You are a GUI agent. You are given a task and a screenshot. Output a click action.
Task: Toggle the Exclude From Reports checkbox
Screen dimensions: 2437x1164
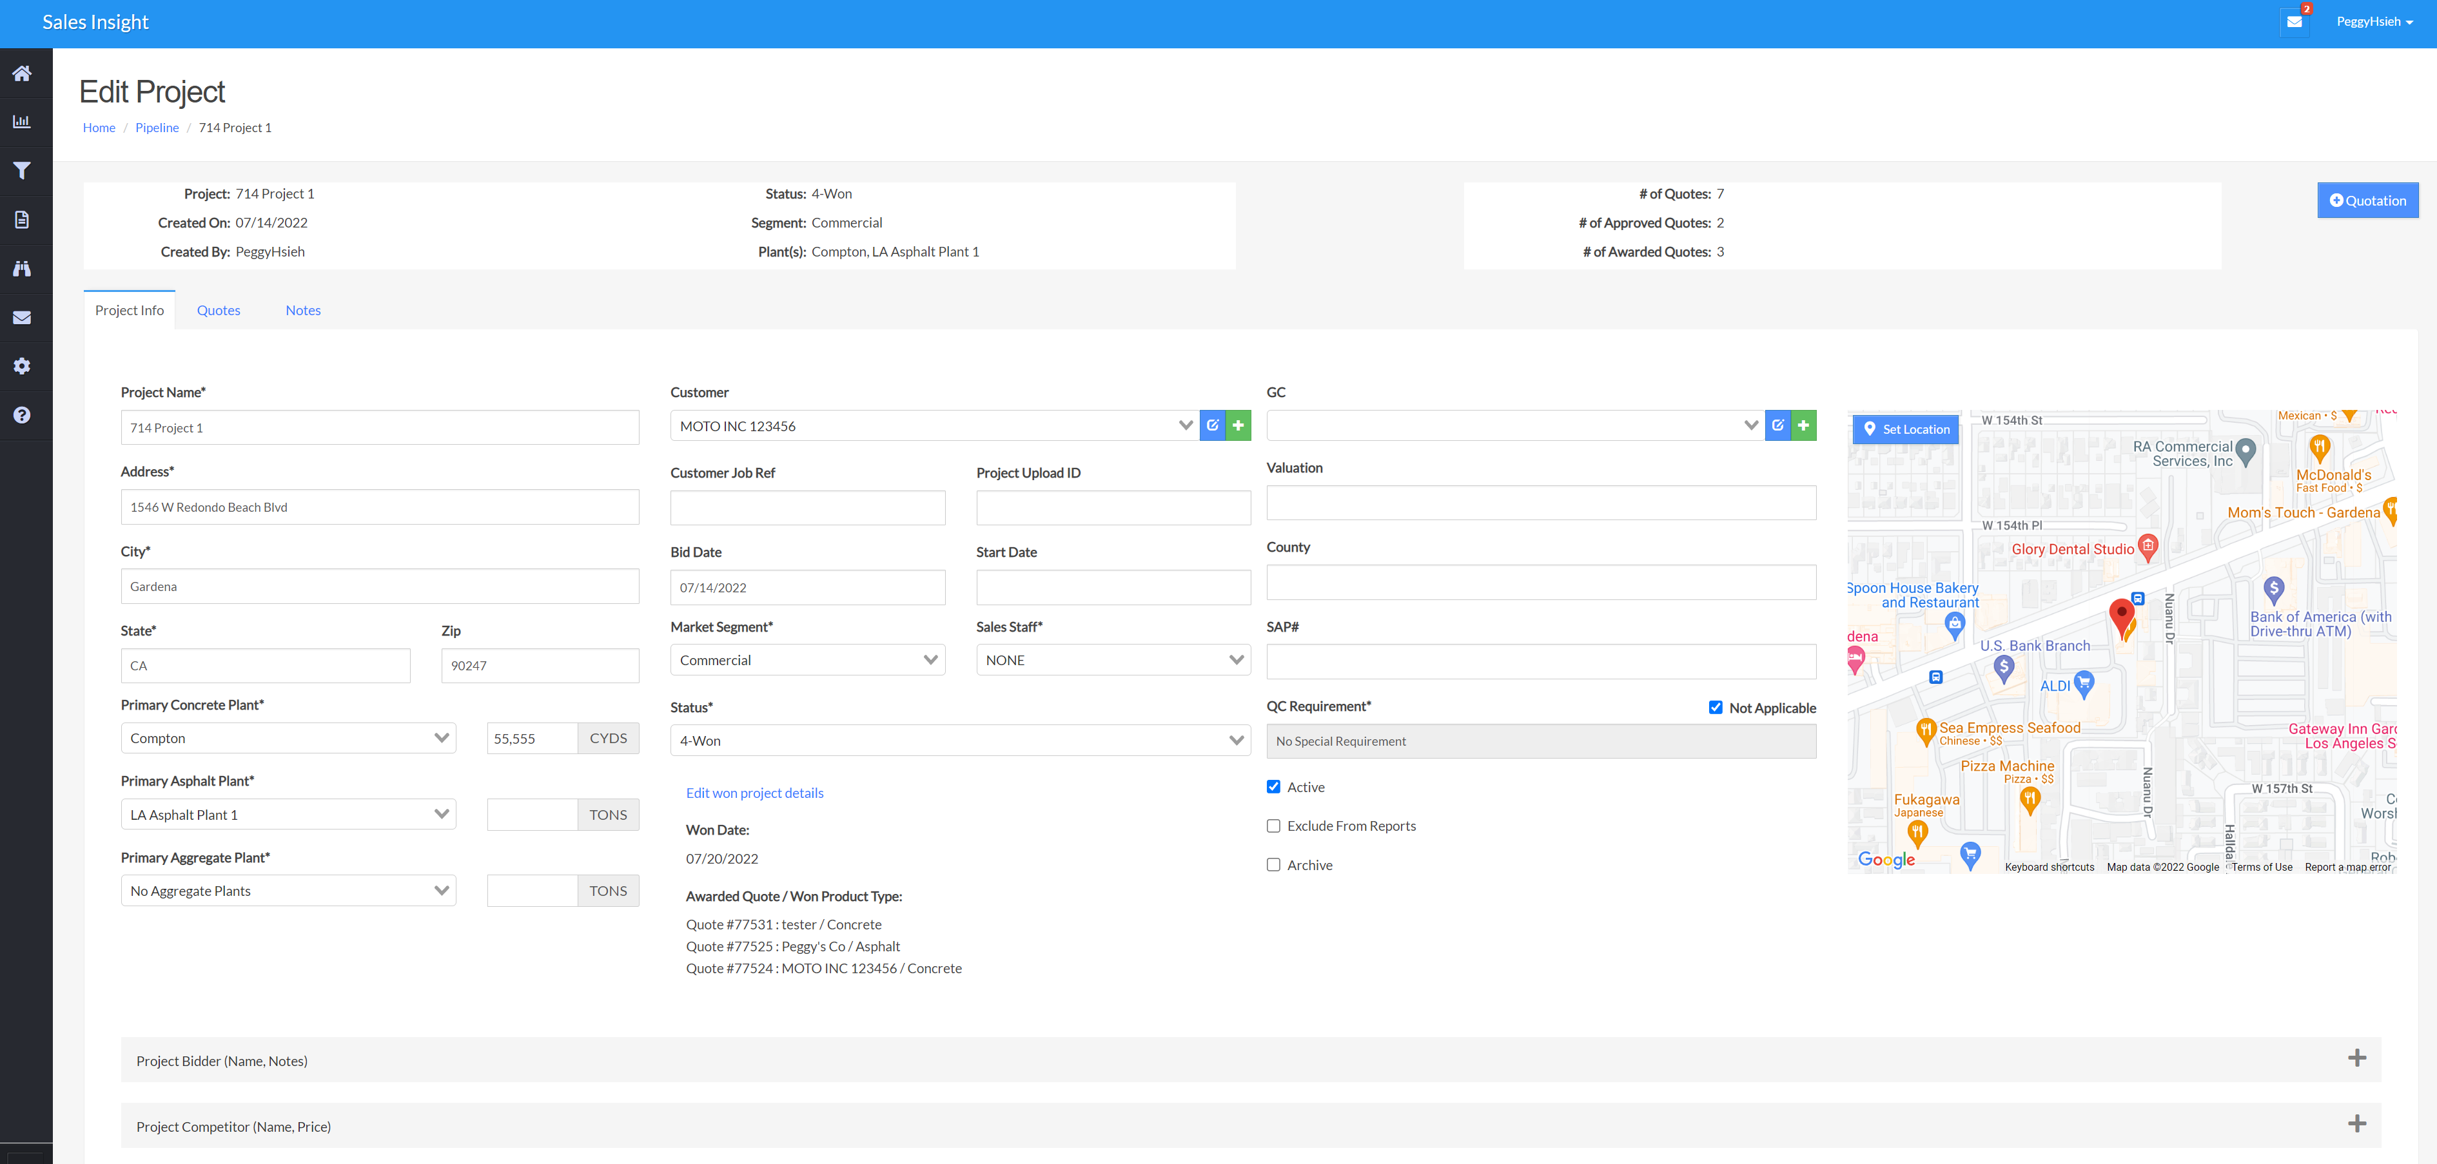(1273, 826)
